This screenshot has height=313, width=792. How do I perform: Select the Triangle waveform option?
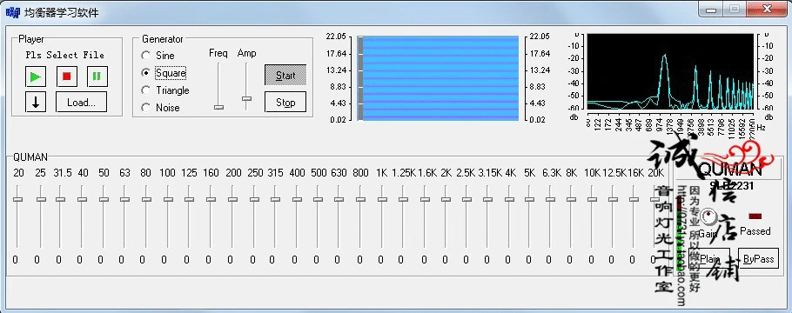[165, 90]
